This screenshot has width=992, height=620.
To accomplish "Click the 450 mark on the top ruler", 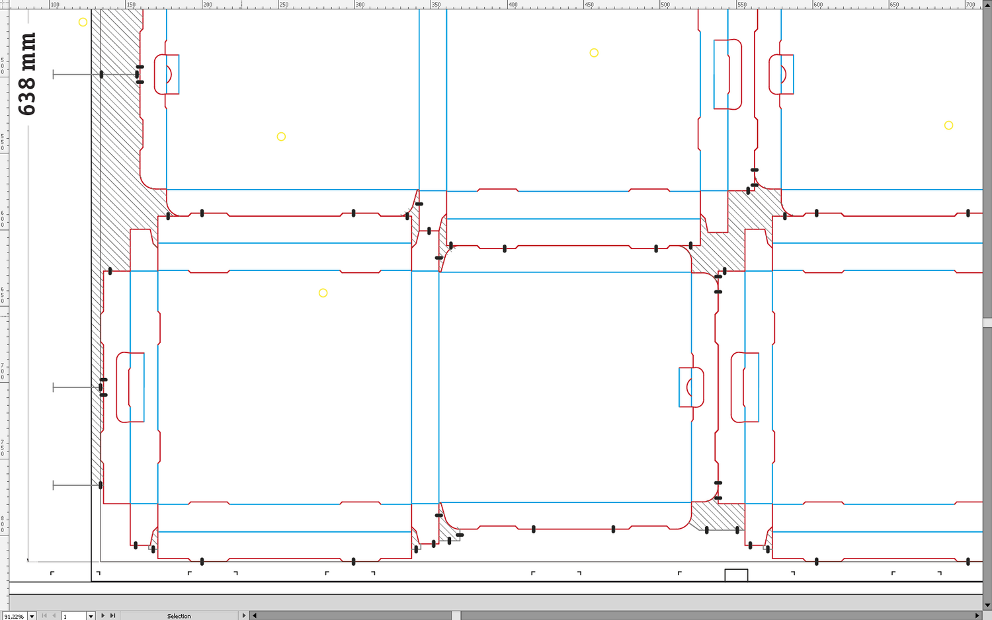I will 589,5.
